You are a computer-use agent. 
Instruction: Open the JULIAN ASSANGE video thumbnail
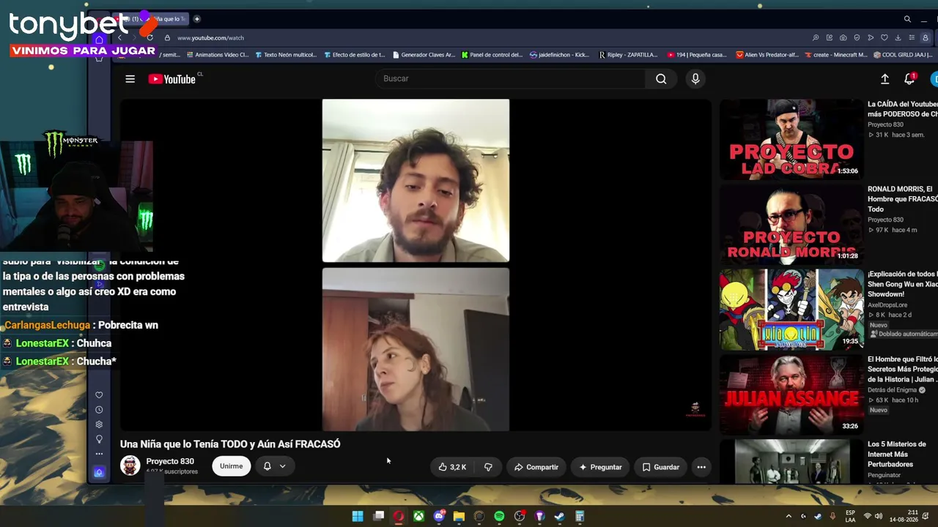pos(791,395)
